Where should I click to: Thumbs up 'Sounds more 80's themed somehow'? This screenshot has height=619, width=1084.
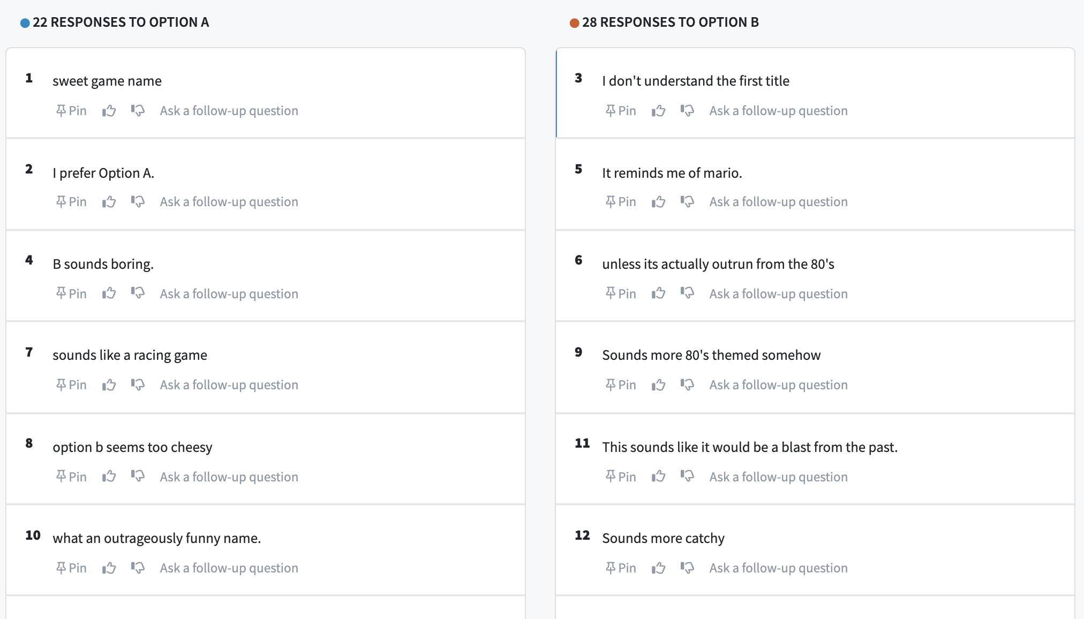659,385
